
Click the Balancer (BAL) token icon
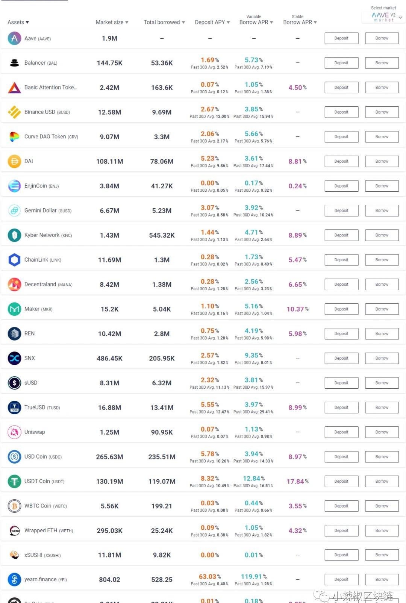tap(14, 63)
